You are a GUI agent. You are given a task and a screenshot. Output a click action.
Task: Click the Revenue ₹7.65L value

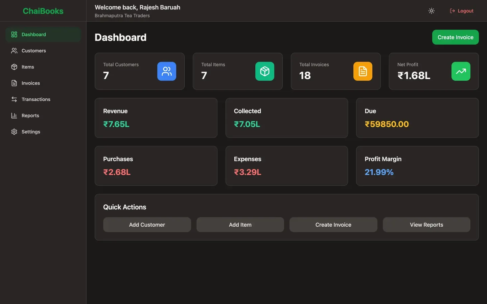tap(116, 124)
